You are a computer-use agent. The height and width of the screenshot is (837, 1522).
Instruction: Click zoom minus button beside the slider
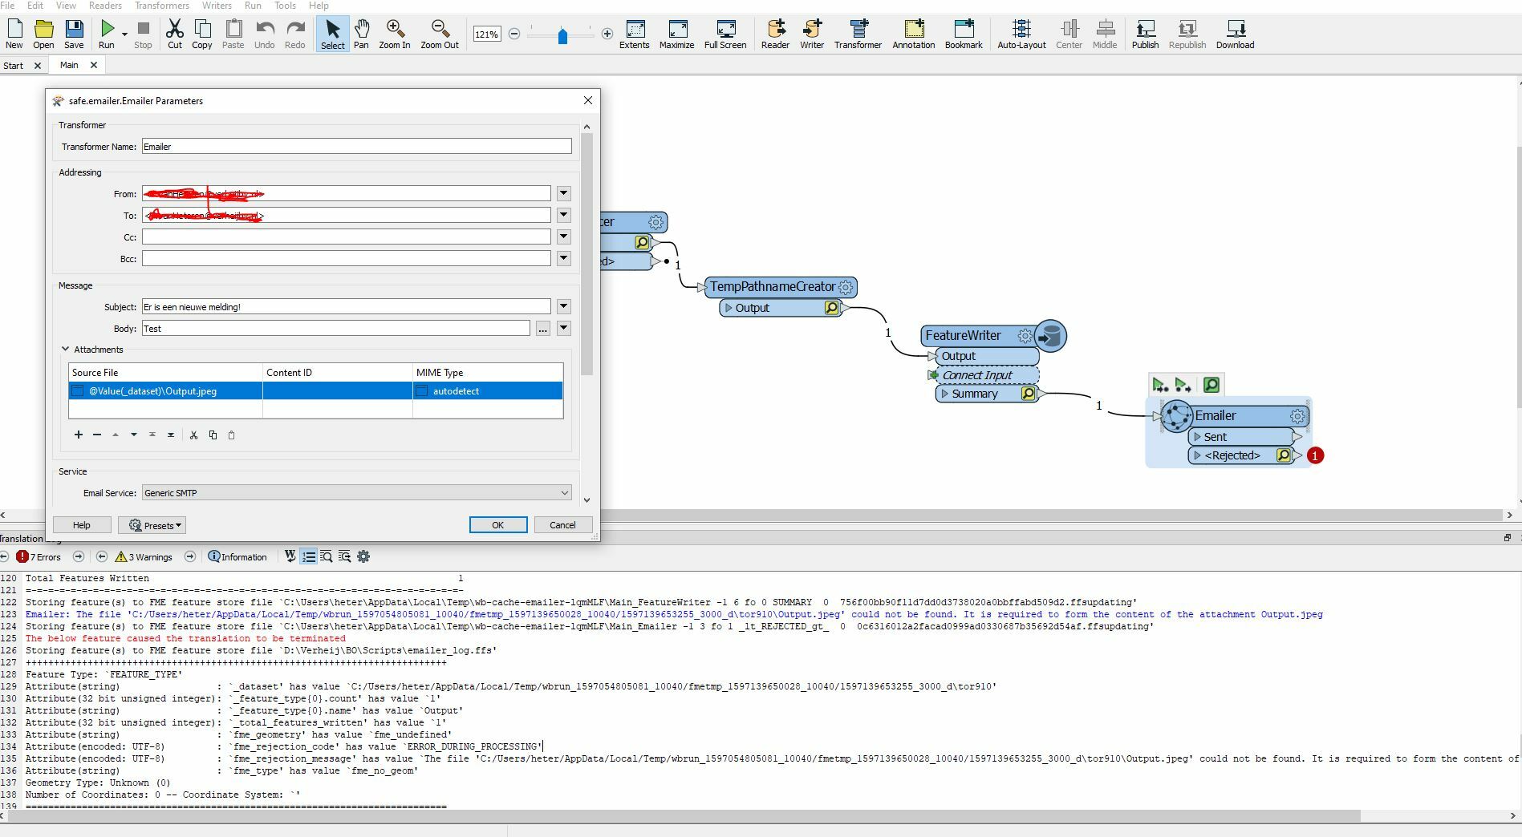click(x=514, y=34)
